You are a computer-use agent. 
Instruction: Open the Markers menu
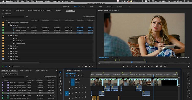(x=48, y=1)
